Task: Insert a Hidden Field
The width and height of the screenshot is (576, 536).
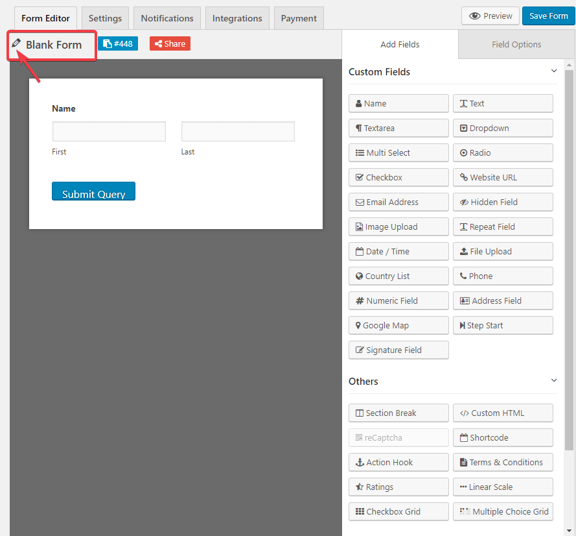Action: (503, 202)
